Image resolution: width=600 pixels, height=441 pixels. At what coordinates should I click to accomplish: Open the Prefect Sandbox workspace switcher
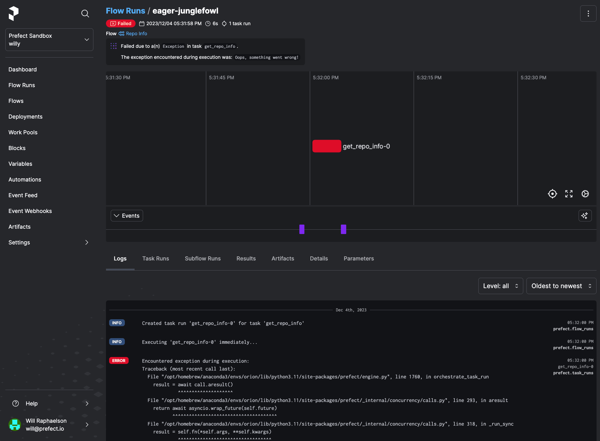point(49,40)
